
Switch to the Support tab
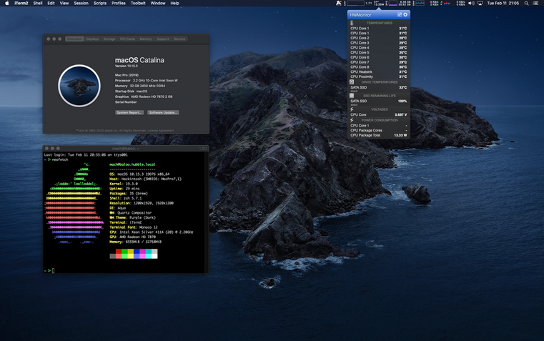click(x=163, y=39)
